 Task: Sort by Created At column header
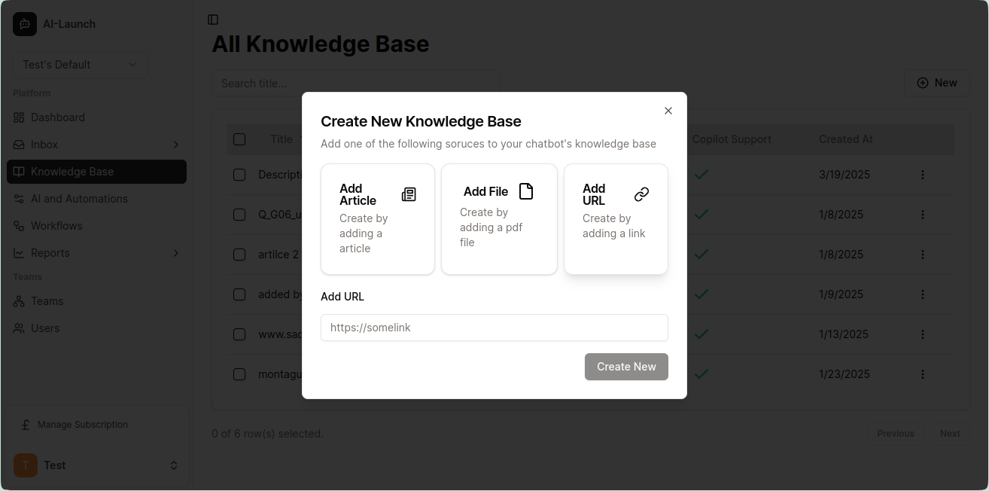846,139
